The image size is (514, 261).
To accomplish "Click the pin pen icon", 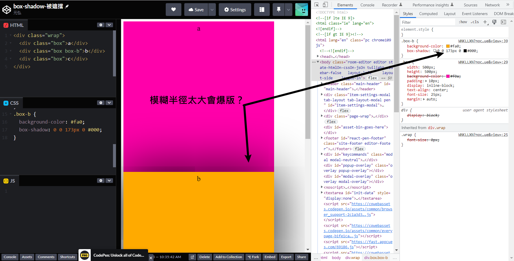I will click(x=278, y=10).
